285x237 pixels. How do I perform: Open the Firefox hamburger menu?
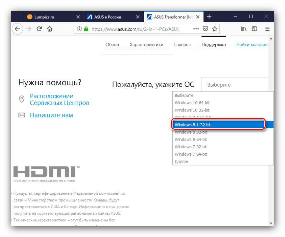coord(267,29)
